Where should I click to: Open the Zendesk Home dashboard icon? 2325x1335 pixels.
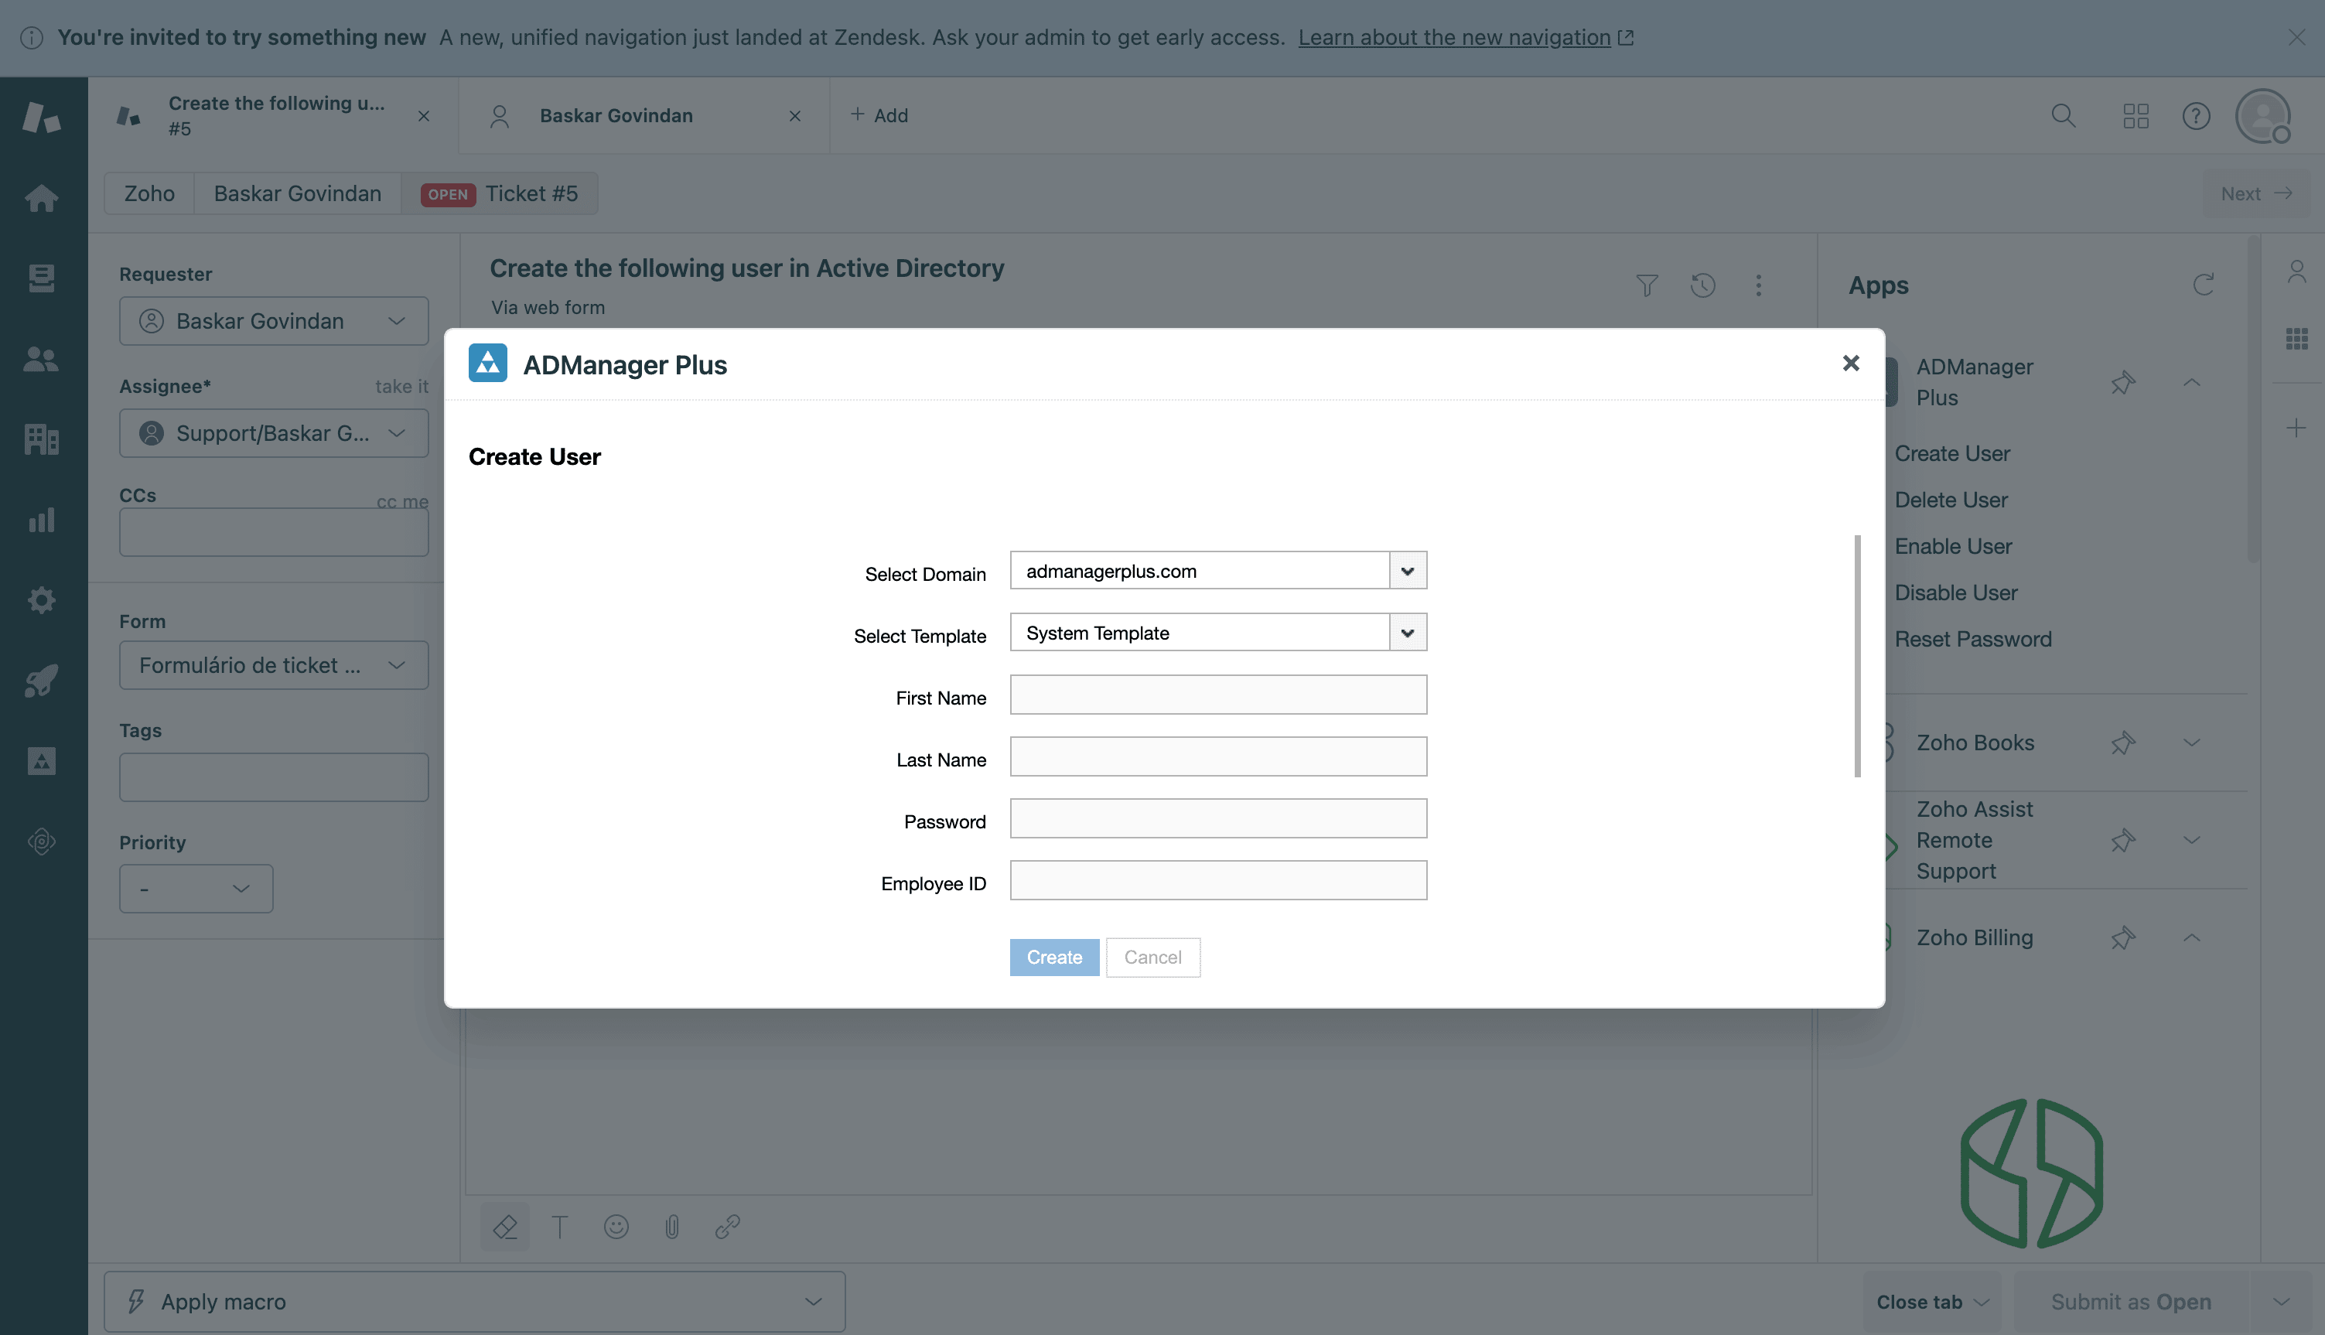pos(41,198)
